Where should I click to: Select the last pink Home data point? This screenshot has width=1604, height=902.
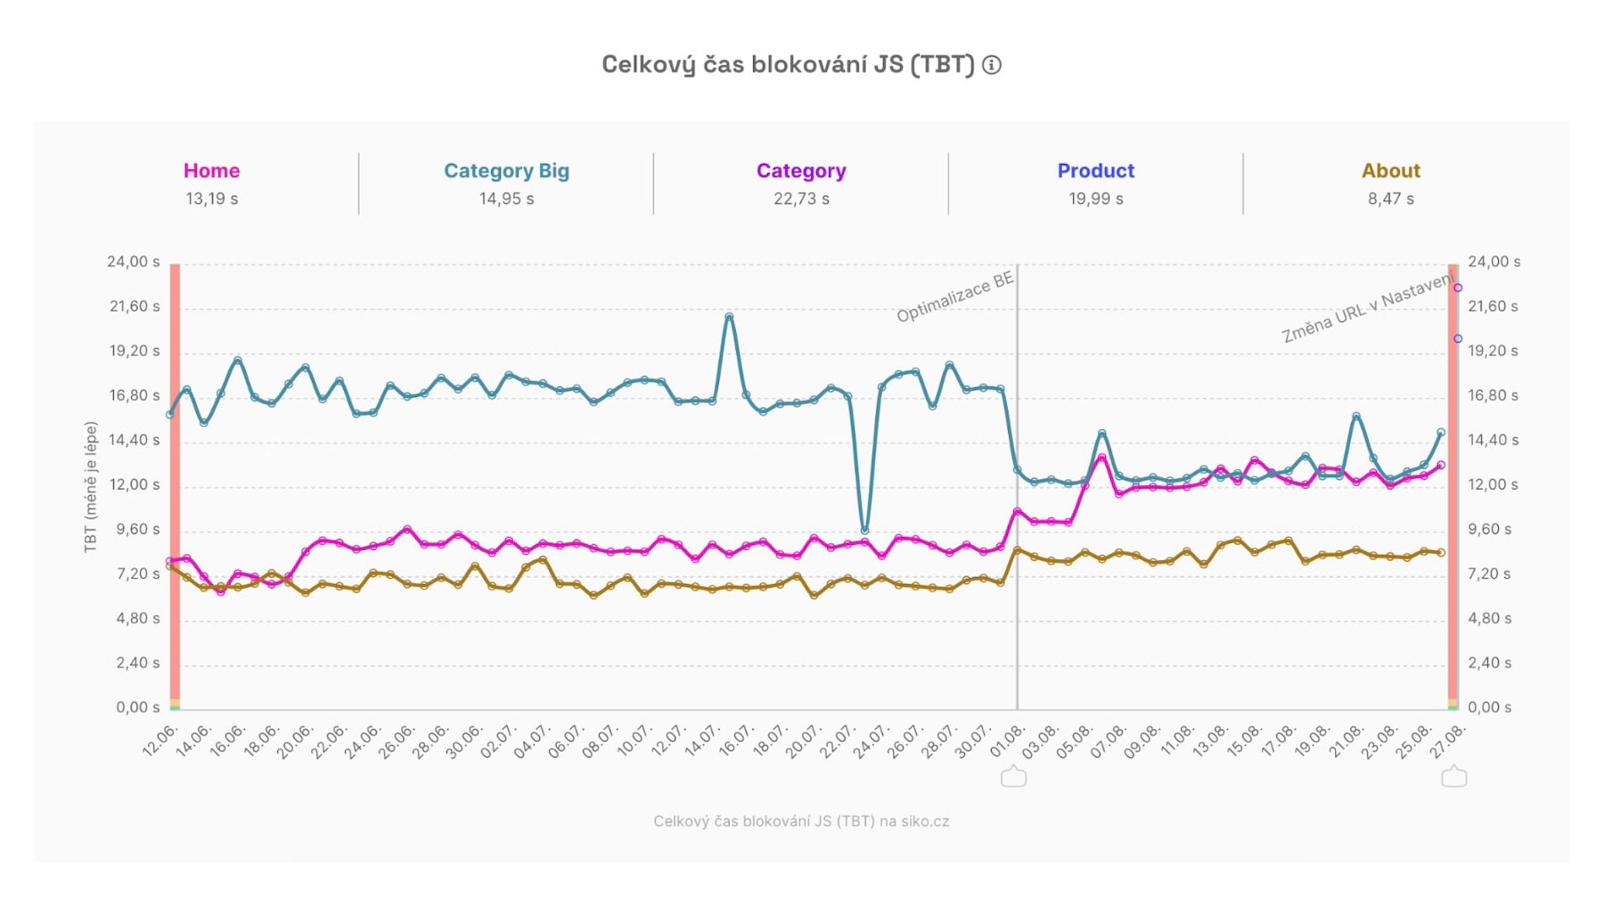coord(1441,465)
